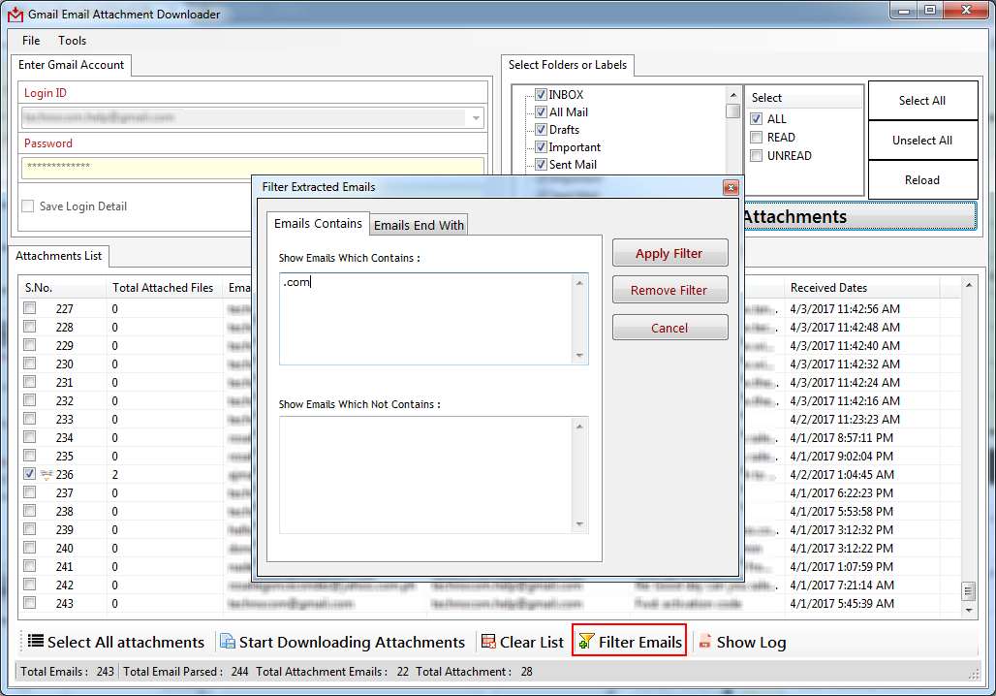This screenshot has width=996, height=696.
Task: Click the Cancel button in filter dialog
Action: click(669, 328)
